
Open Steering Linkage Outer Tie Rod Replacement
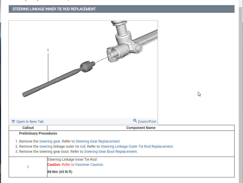pos(137,146)
